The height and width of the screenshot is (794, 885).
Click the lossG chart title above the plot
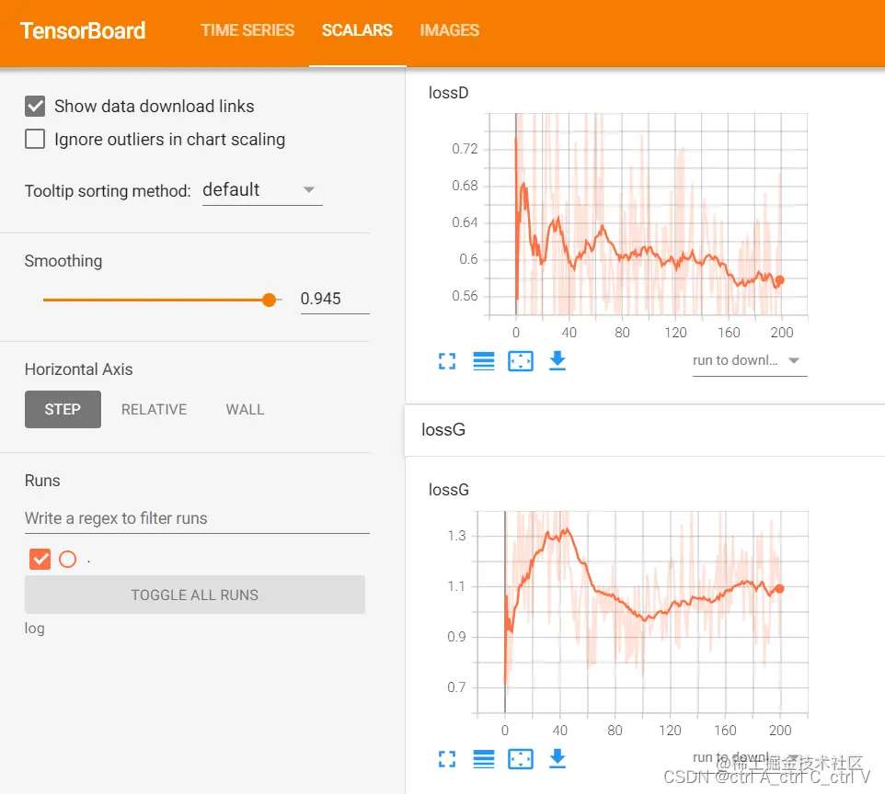click(449, 490)
